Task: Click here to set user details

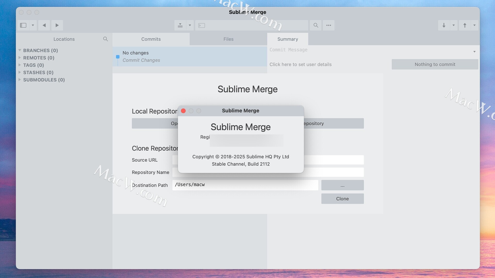Action: [x=300, y=64]
